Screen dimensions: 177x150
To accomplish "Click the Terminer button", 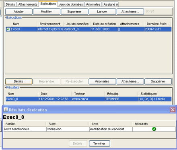I will [99, 144].
